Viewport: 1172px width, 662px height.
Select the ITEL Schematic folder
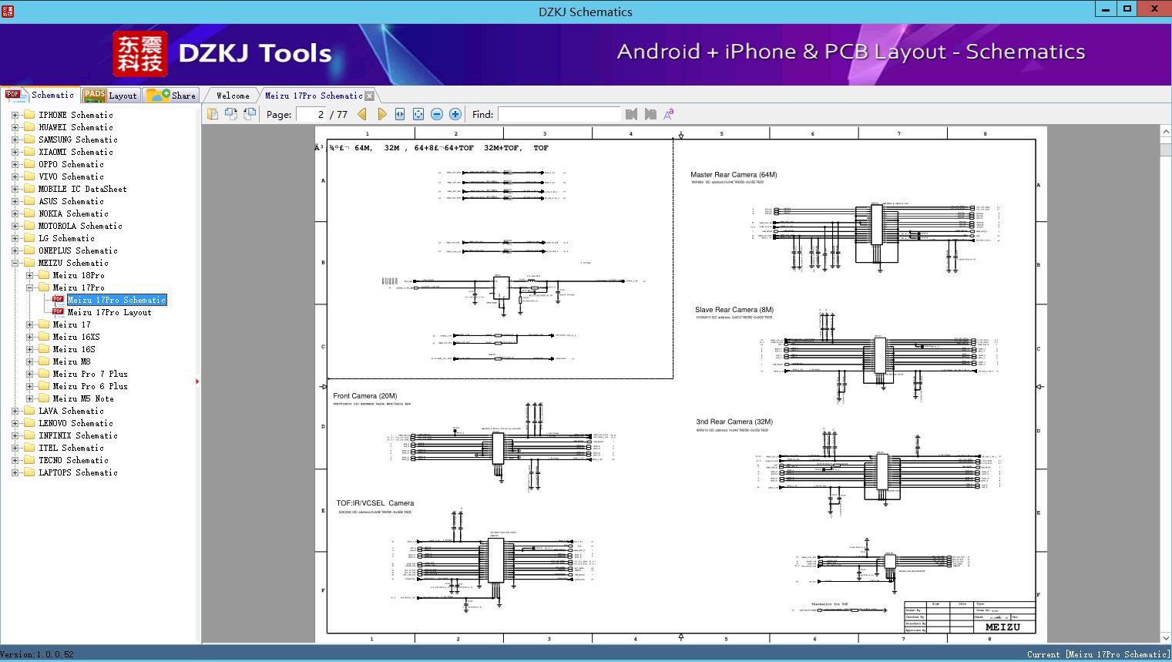click(x=71, y=448)
